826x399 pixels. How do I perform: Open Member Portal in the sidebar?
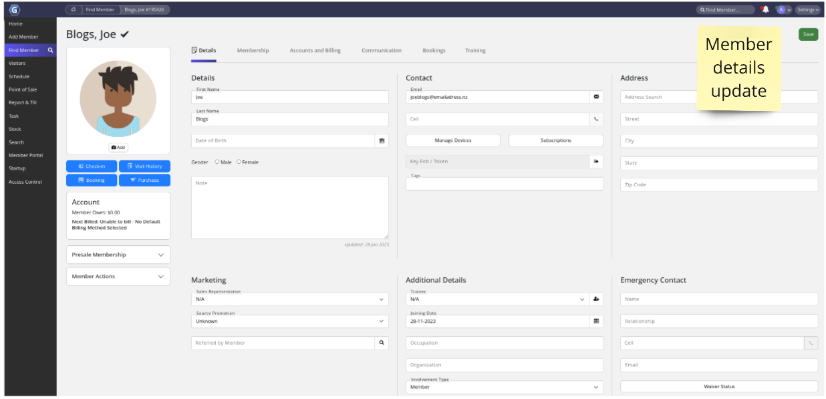pos(25,155)
